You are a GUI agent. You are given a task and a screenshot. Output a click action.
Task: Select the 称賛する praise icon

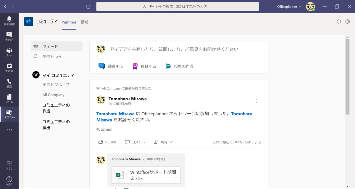[x=135, y=66]
